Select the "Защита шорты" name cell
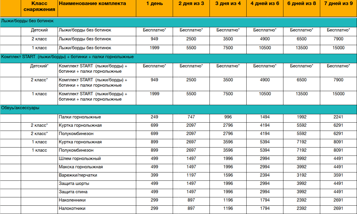 (x=74, y=184)
